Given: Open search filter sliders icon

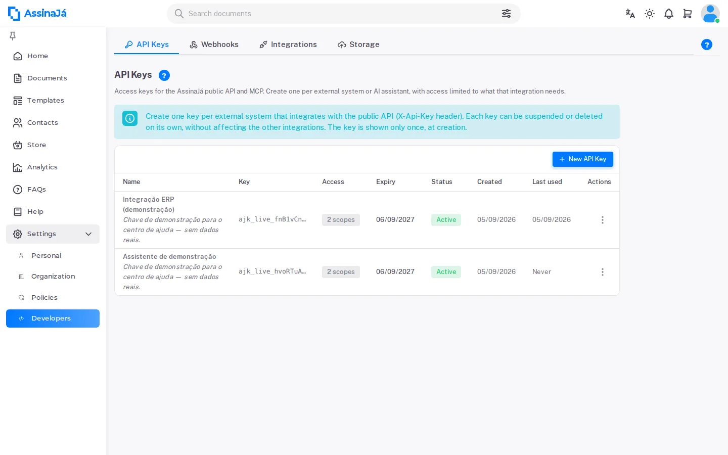Looking at the screenshot, I should 506,14.
